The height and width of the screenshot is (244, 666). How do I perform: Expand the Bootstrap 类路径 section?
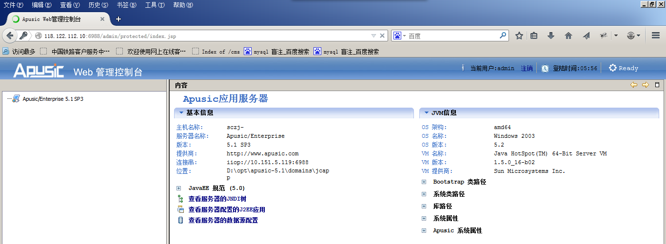tap(424, 182)
